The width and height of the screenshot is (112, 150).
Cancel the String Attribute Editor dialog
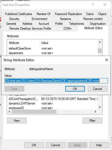tap(97, 89)
